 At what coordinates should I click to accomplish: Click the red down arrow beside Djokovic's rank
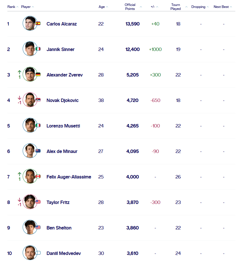[x=19, y=97]
